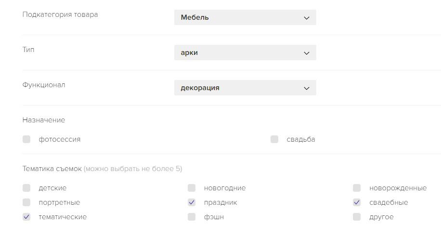This screenshot has width=441, height=238.
Task: Select the другое checkbox
Action: 357,217
